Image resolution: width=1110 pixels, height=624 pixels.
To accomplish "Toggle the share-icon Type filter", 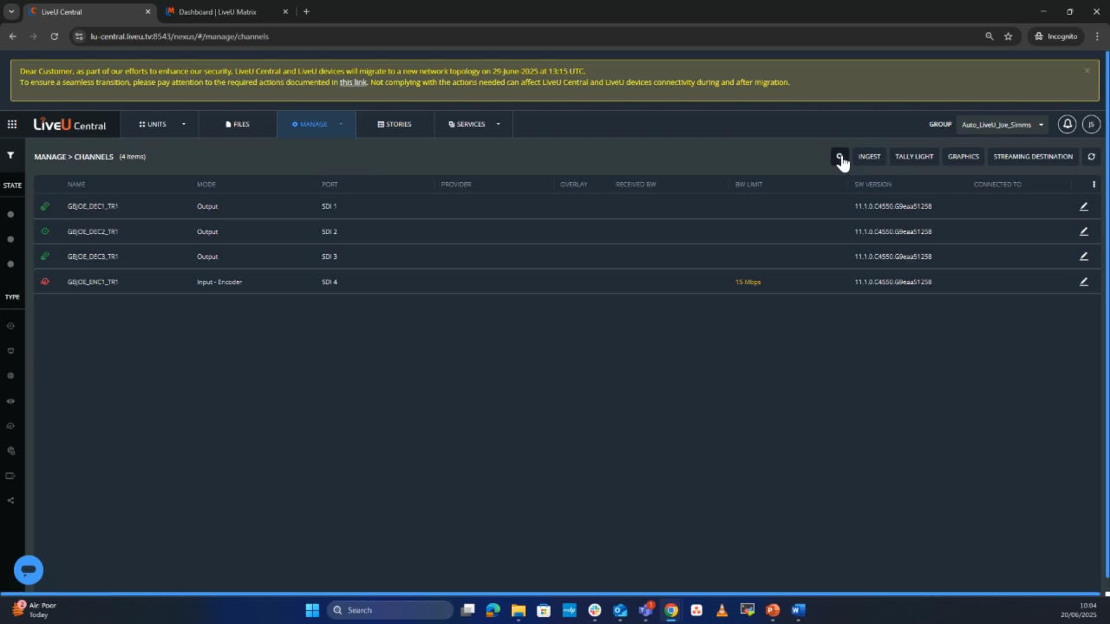I will [x=10, y=500].
